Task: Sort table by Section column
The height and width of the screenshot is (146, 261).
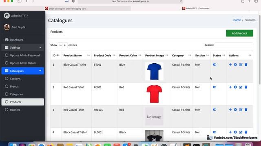Action: click(x=202, y=56)
